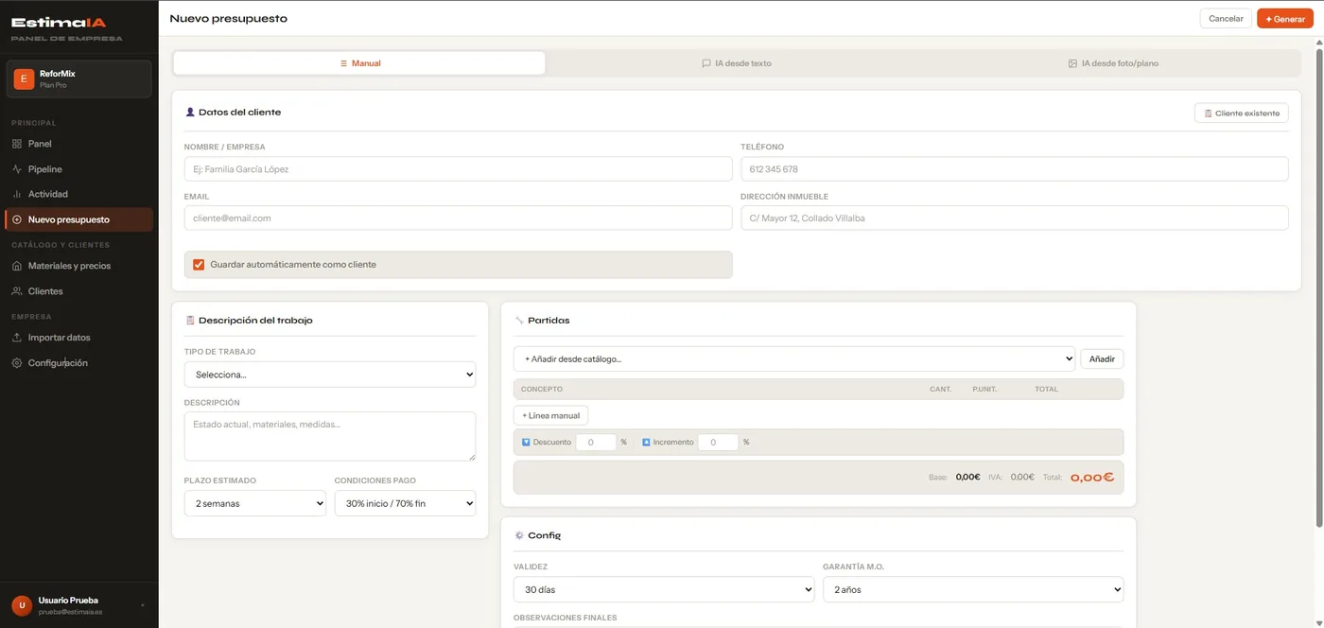Click the Datos del cliente person icon

point(190,112)
